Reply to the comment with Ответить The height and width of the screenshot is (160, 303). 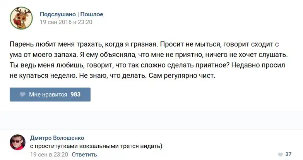pyautogui.click(x=84, y=155)
